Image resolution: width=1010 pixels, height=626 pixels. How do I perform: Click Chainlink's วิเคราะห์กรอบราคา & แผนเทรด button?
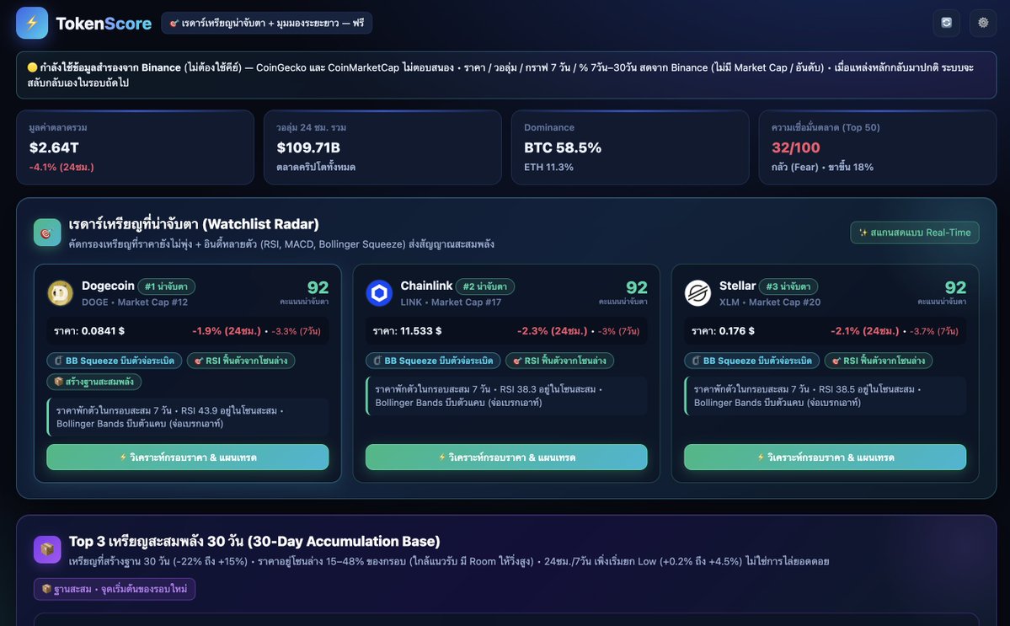coord(506,457)
